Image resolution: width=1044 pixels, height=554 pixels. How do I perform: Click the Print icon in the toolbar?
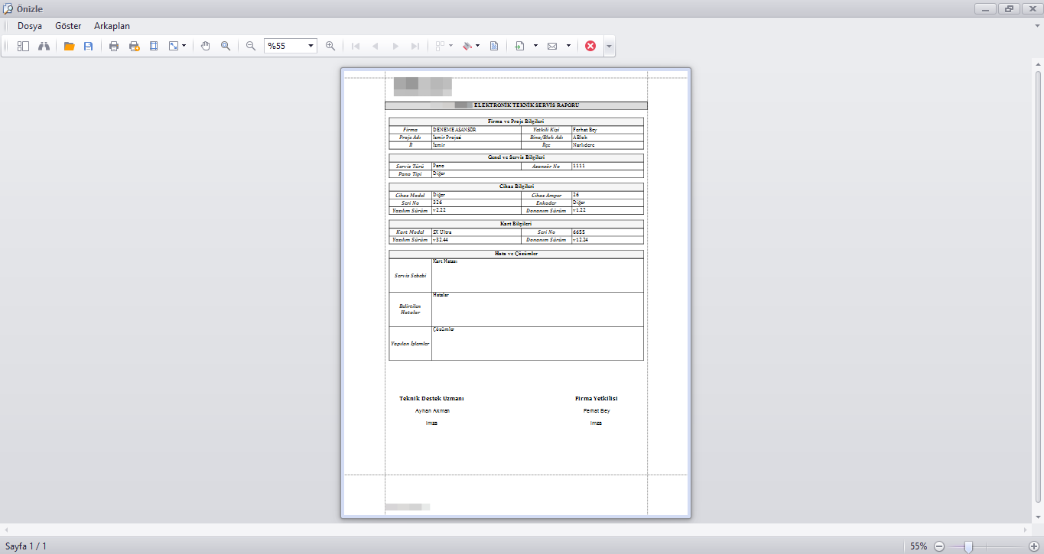[114, 46]
